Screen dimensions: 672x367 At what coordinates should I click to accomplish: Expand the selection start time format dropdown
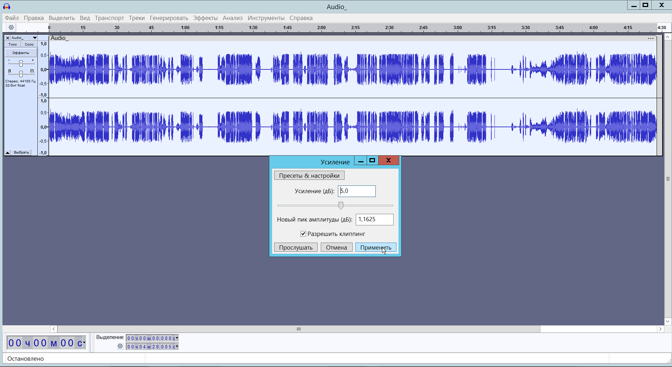pos(177,338)
